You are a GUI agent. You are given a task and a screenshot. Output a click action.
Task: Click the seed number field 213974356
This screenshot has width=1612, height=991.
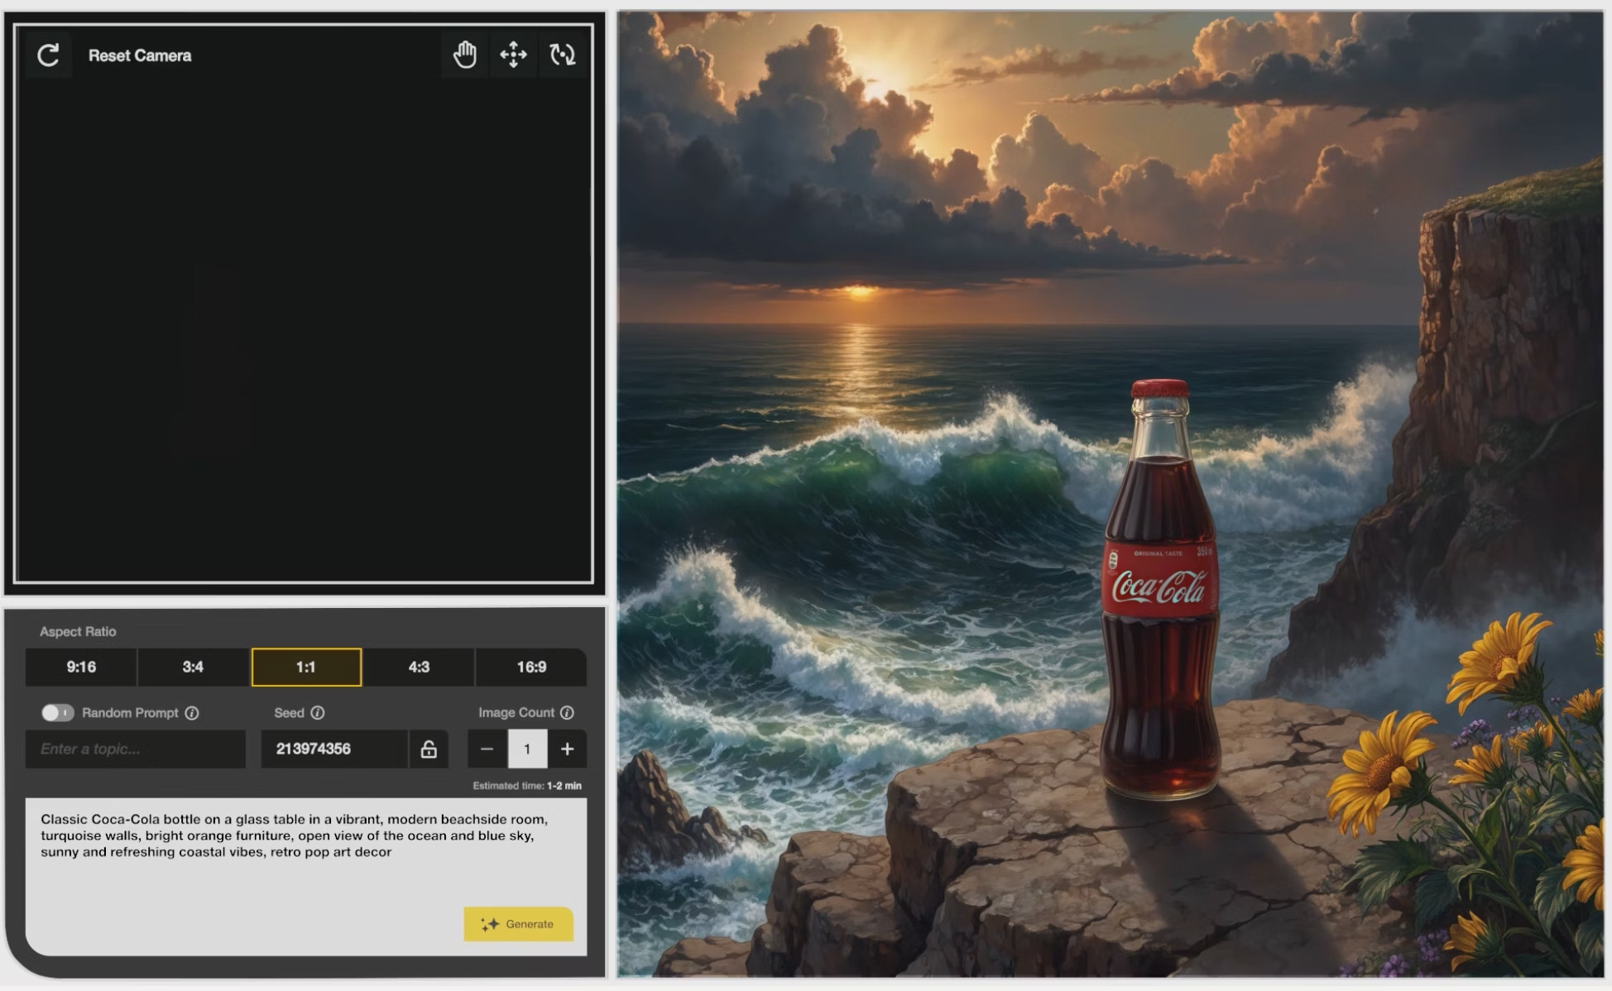(333, 749)
